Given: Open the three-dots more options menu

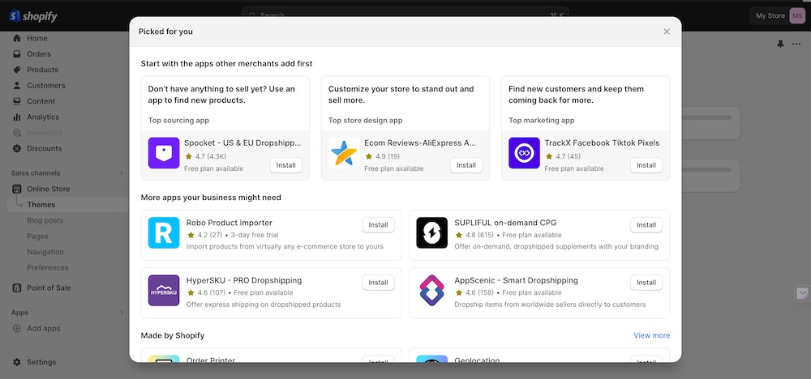Looking at the screenshot, I should (796, 44).
